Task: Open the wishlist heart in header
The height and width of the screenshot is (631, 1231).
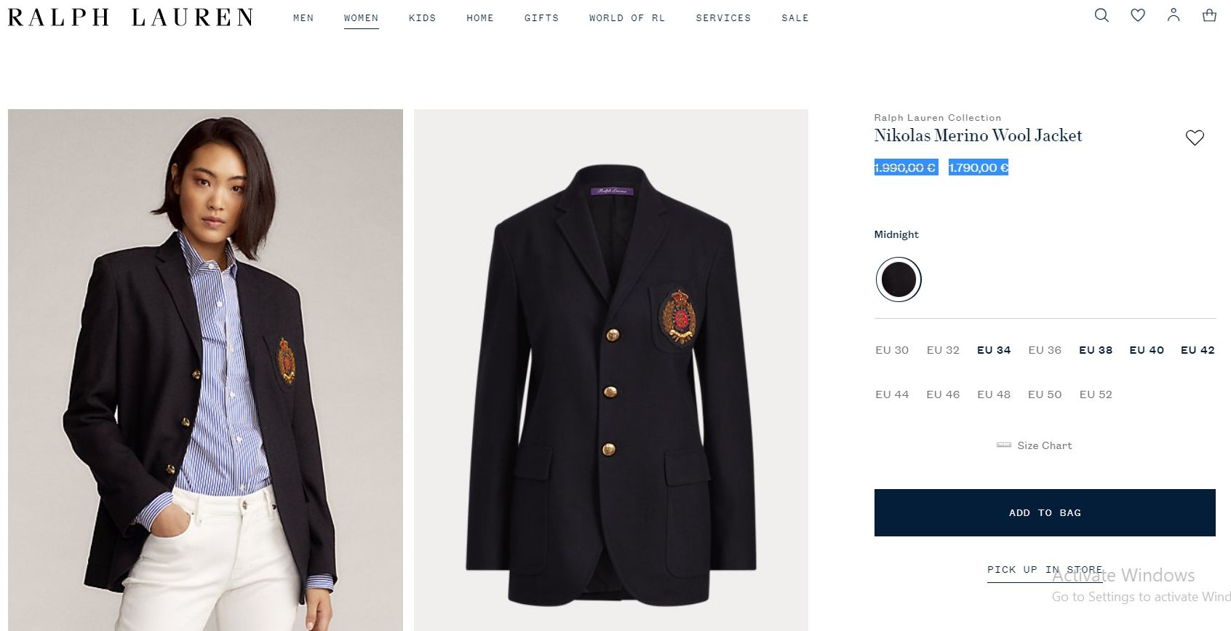Action: (x=1138, y=15)
